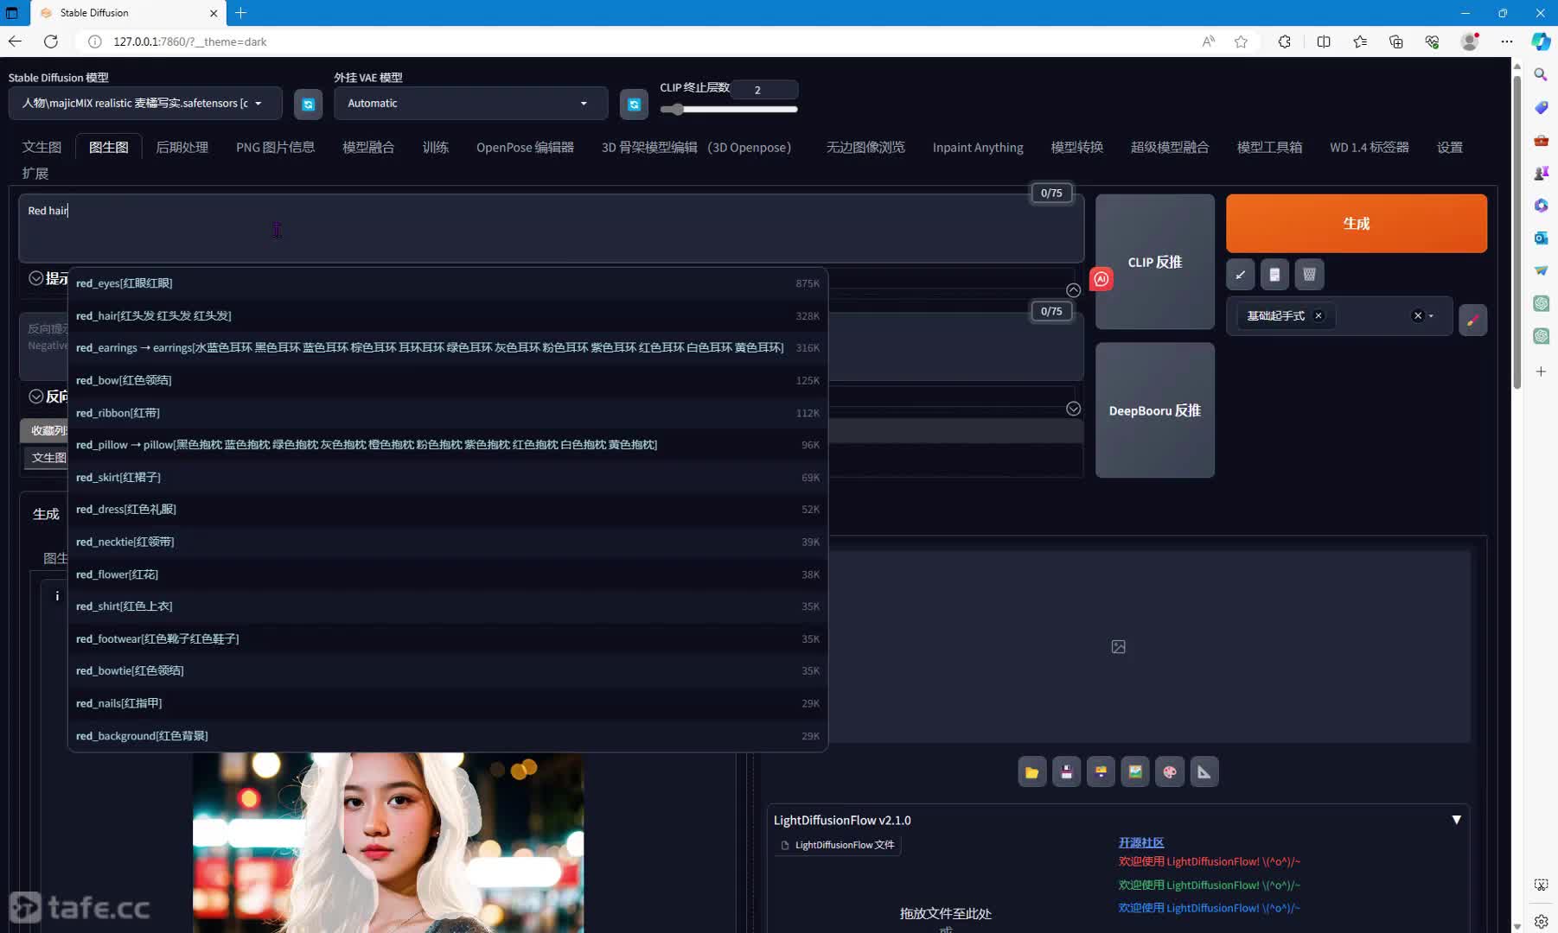The width and height of the screenshot is (1558, 933).
Task: Collapse the LightDiffusionFlow panel triangle
Action: coord(1456,820)
